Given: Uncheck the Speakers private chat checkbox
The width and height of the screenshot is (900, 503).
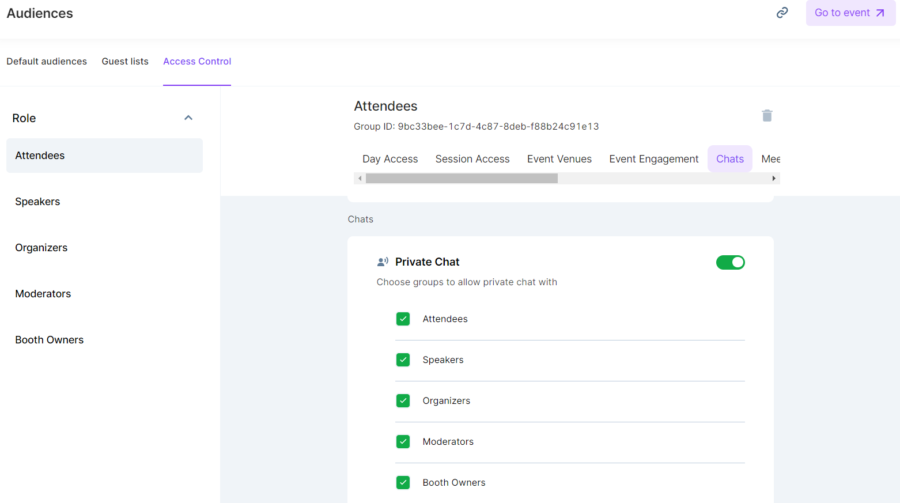Looking at the screenshot, I should 403,360.
